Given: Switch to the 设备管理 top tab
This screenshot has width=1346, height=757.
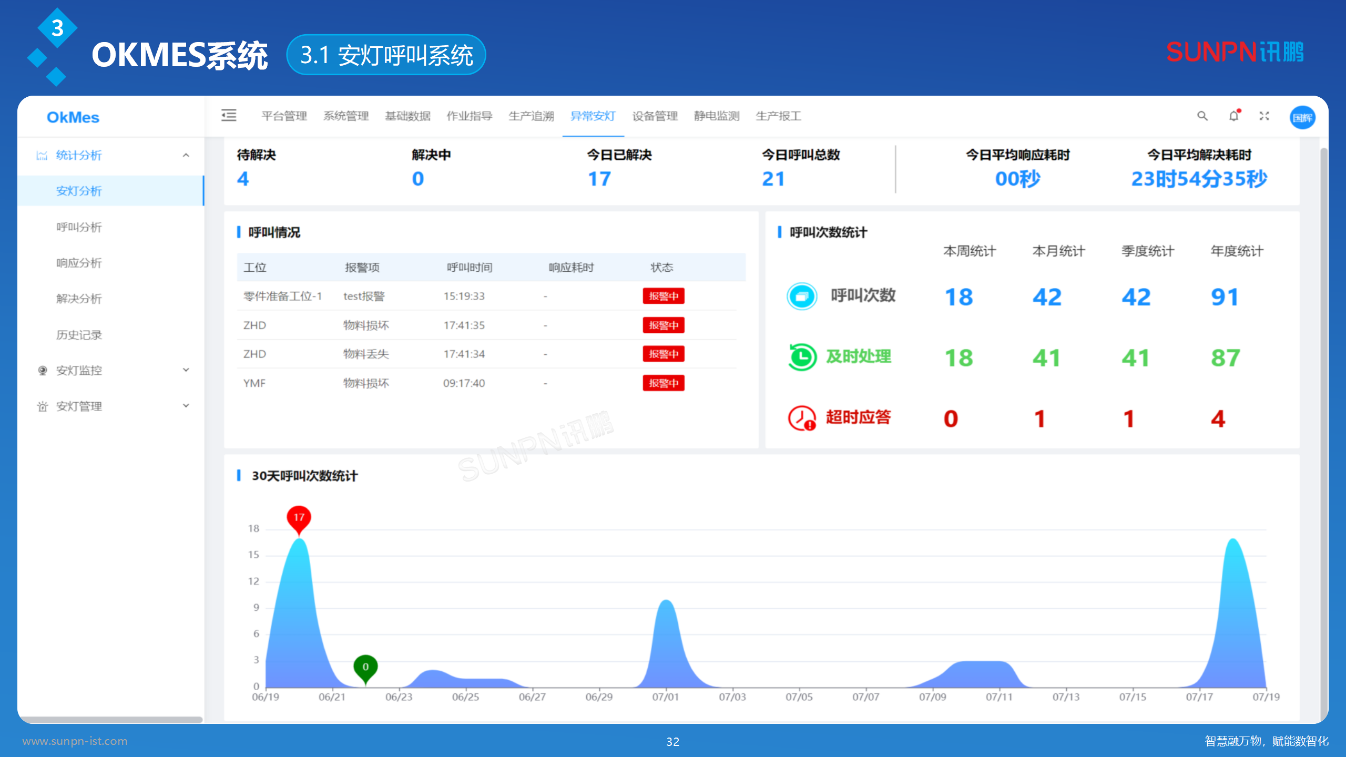Looking at the screenshot, I should [x=655, y=116].
